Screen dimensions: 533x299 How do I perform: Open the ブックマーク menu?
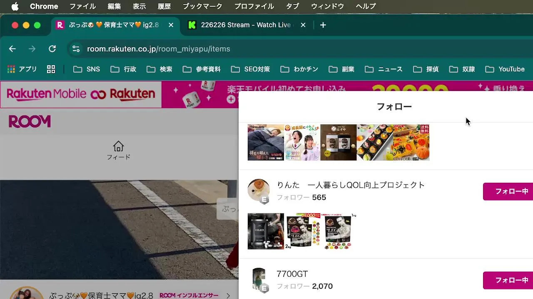[202, 6]
